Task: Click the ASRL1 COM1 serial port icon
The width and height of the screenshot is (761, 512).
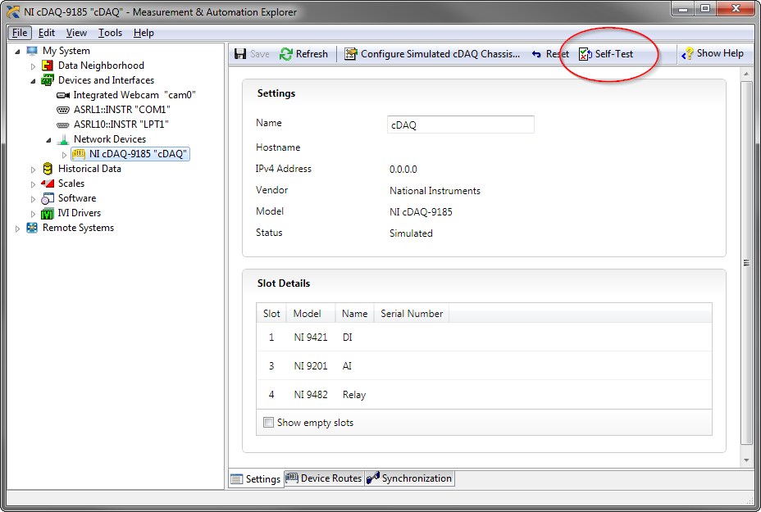Action: pyautogui.click(x=63, y=110)
